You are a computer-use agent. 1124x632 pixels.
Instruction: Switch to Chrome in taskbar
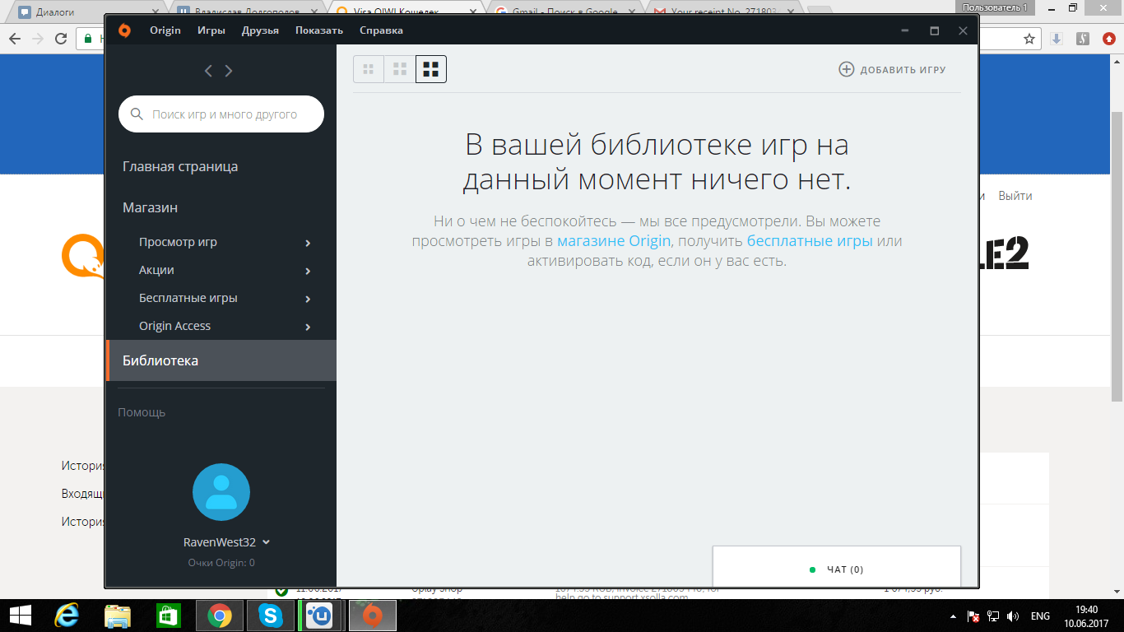tap(220, 615)
